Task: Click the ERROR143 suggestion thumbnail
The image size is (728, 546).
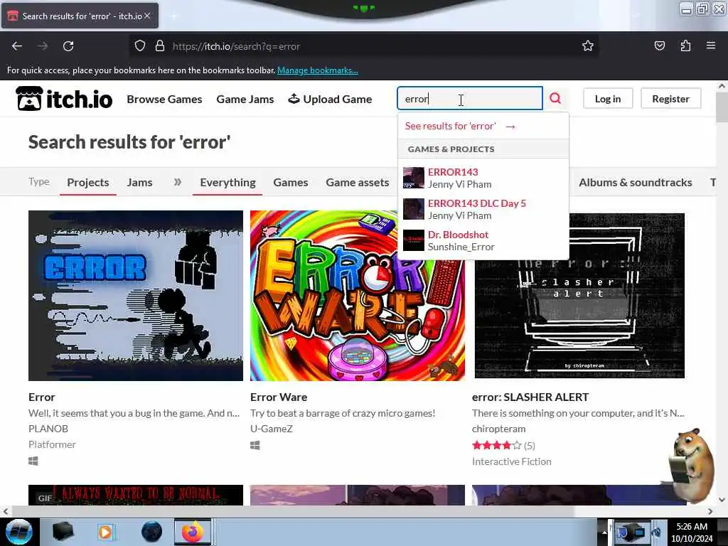Action: tap(413, 178)
